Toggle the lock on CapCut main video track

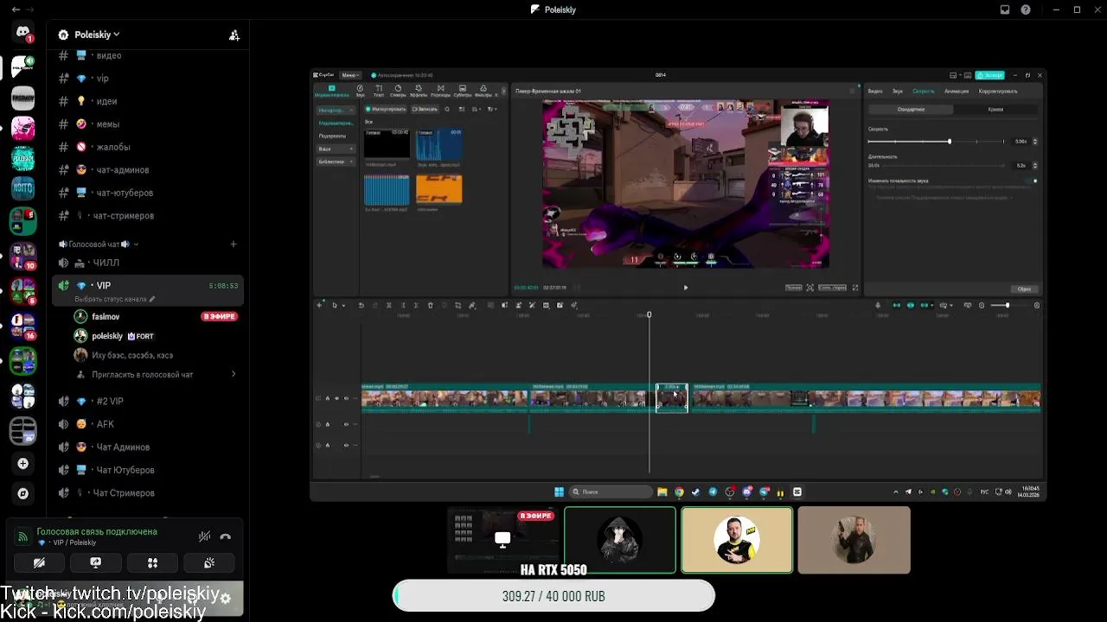pyautogui.click(x=327, y=398)
